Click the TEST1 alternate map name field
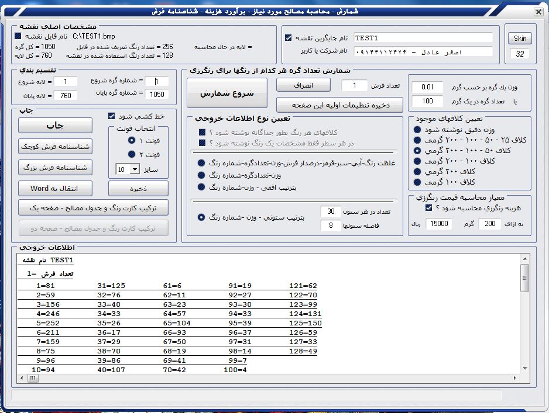The image size is (549, 413). pos(423,38)
